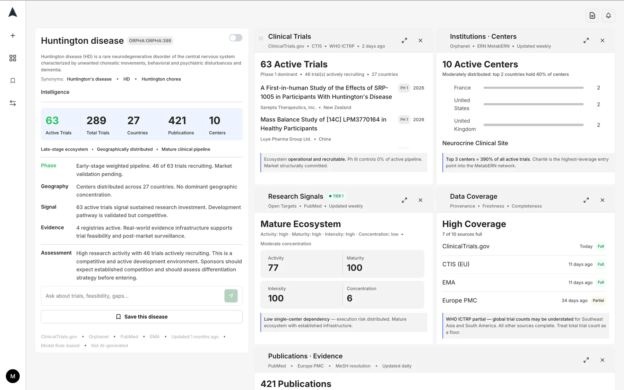Viewport: 624px width, 390px height.
Task: Click the United States centers progress bar
Action: (534, 104)
